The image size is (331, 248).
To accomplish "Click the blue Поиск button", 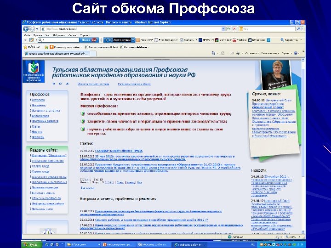I will (89, 40).
